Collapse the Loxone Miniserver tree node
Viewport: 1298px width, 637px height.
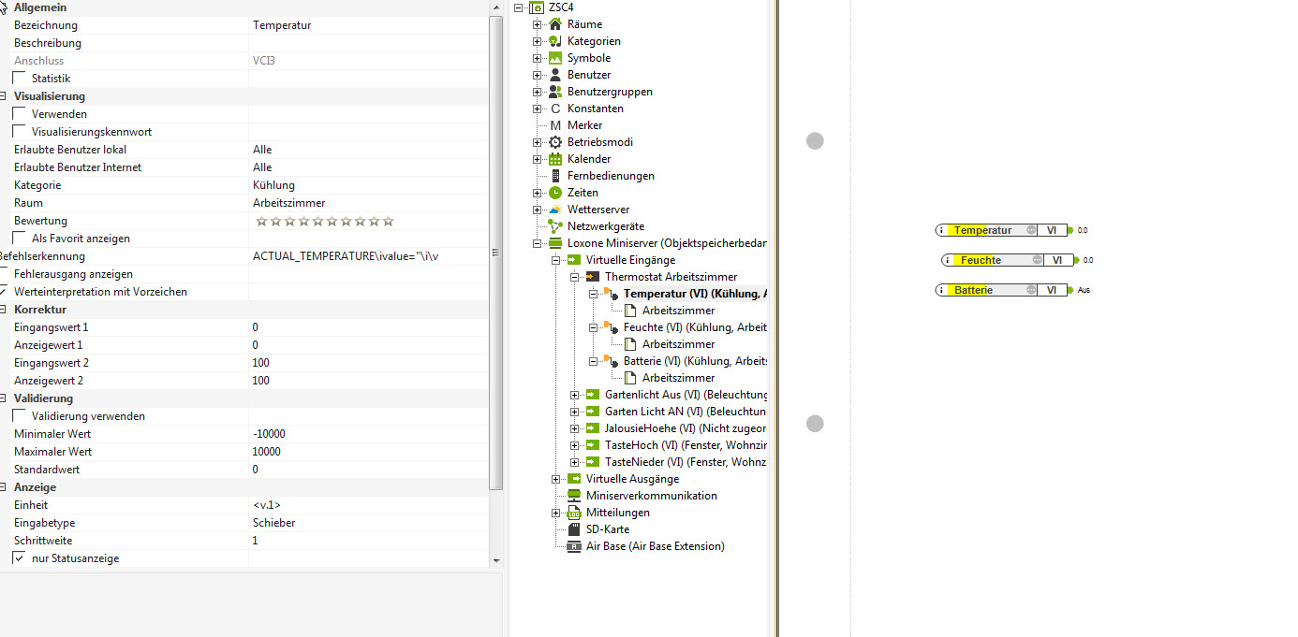pyautogui.click(x=538, y=243)
